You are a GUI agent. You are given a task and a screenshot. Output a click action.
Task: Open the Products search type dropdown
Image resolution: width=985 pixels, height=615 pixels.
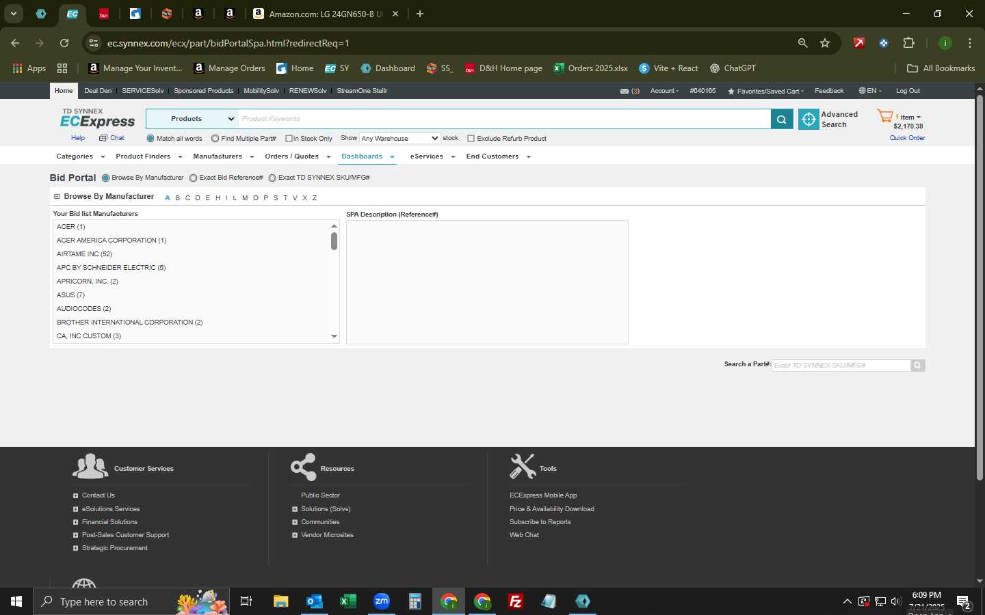192,119
